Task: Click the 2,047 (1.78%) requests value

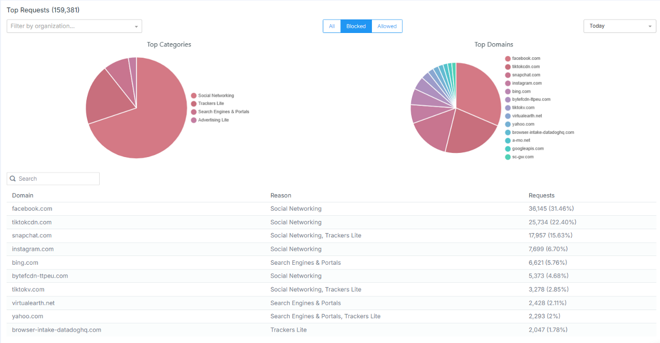Action: (x=548, y=330)
